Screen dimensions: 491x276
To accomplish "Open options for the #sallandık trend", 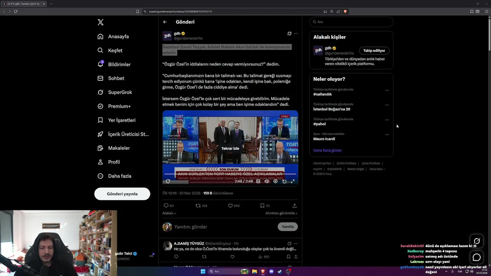I will [387, 90].
